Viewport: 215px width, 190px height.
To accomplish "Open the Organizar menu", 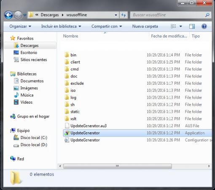I will 20,27.
